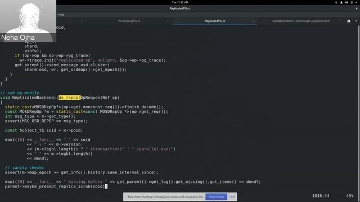Click the 'const hobject_t& soid' line
360x202 pixels.
click(x=44, y=130)
